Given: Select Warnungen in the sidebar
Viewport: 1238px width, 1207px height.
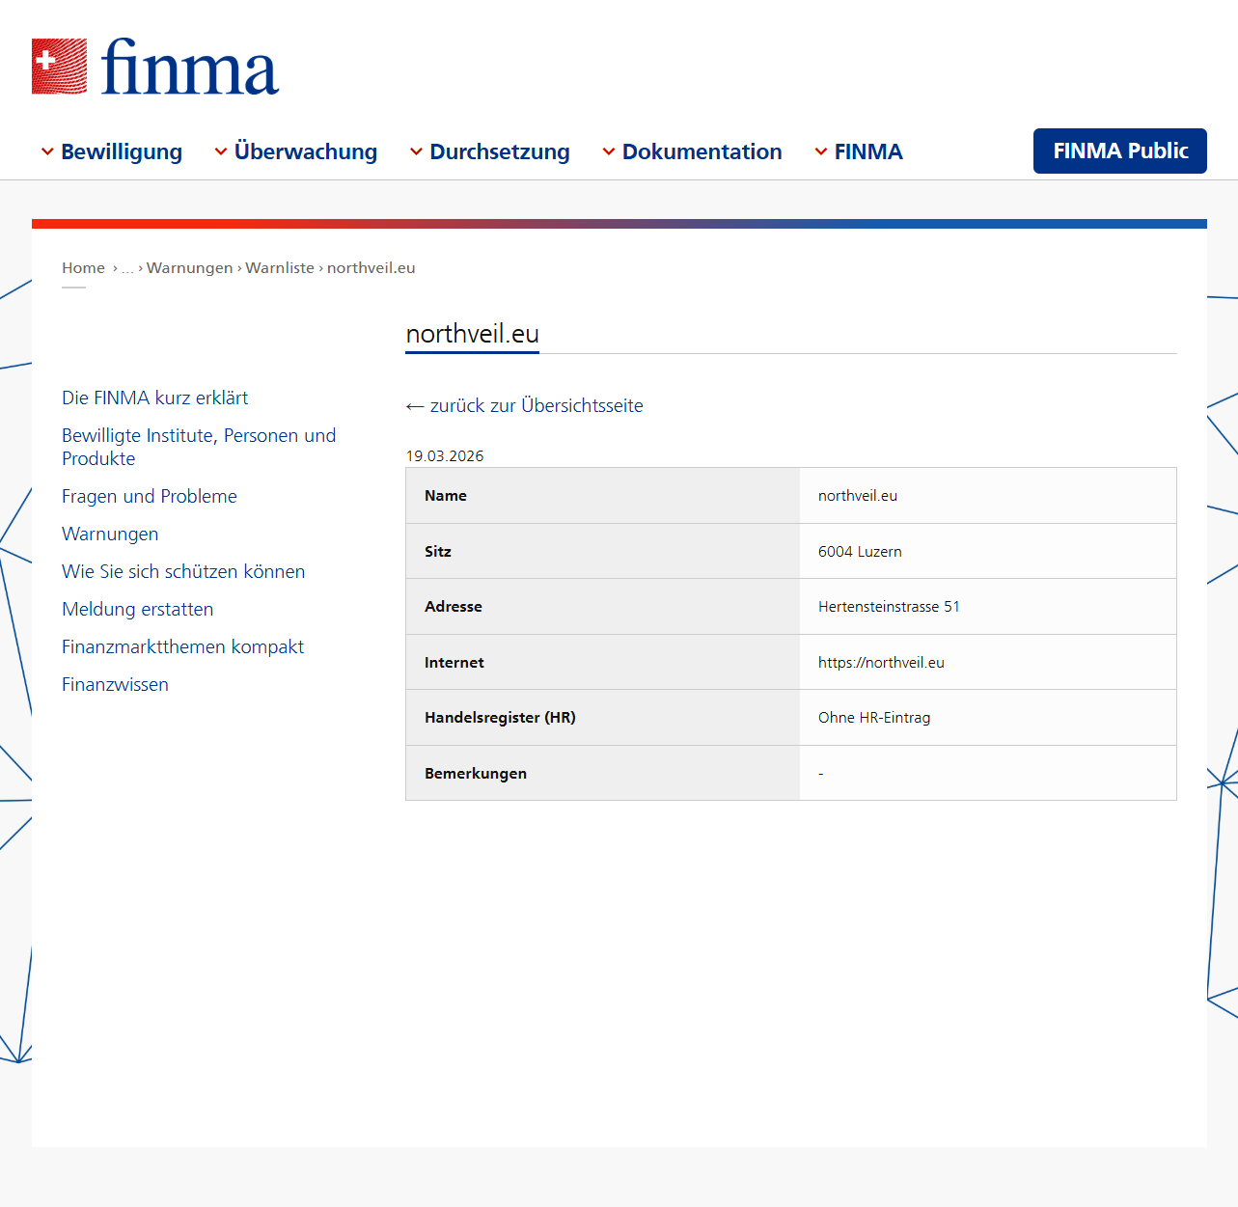Looking at the screenshot, I should pyautogui.click(x=110, y=534).
